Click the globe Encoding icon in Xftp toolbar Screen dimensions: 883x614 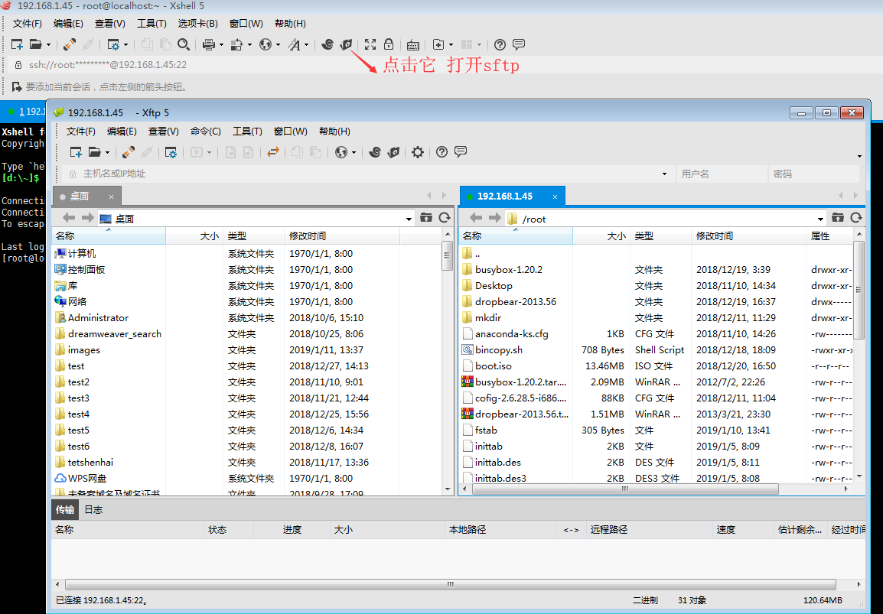point(340,152)
